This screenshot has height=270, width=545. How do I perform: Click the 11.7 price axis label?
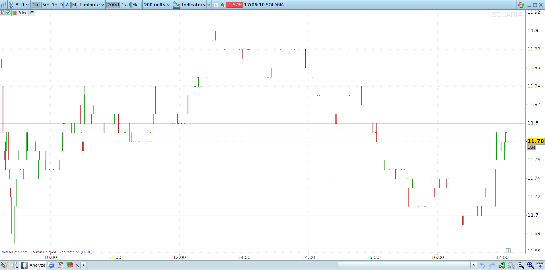(x=533, y=215)
